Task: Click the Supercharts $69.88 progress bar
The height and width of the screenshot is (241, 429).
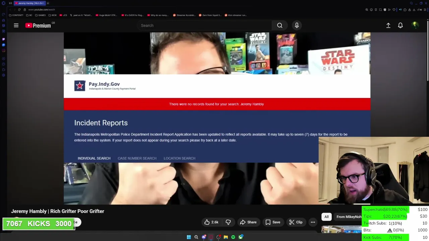Action: (x=385, y=210)
